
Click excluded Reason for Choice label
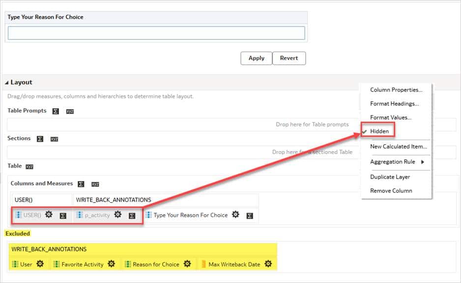(x=156, y=264)
